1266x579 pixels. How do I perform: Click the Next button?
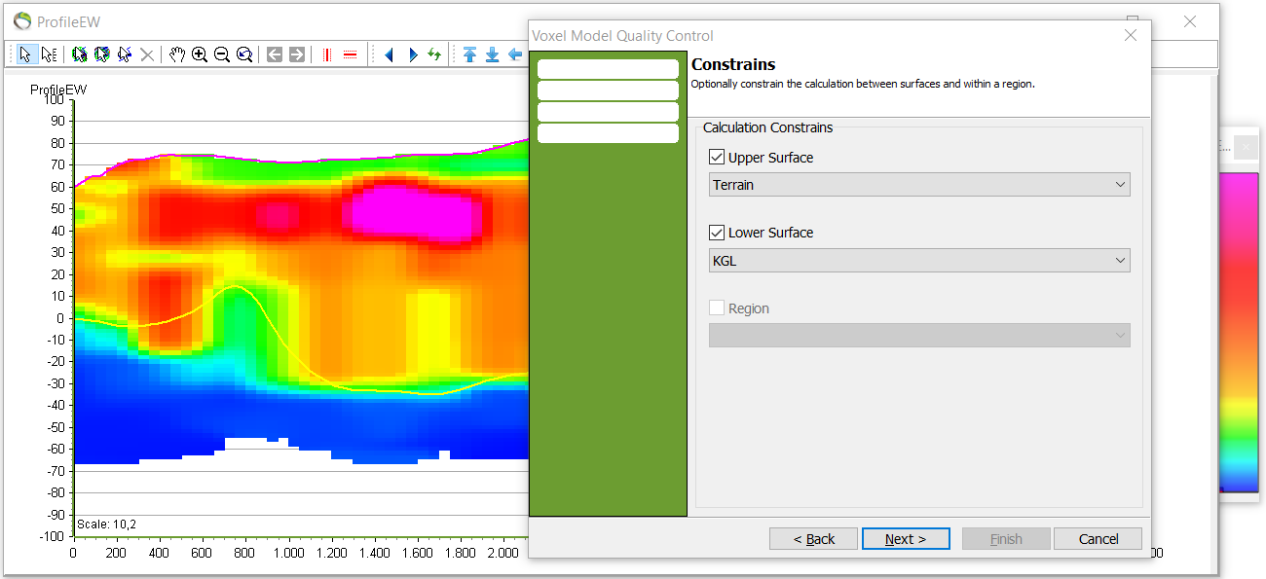coord(906,539)
